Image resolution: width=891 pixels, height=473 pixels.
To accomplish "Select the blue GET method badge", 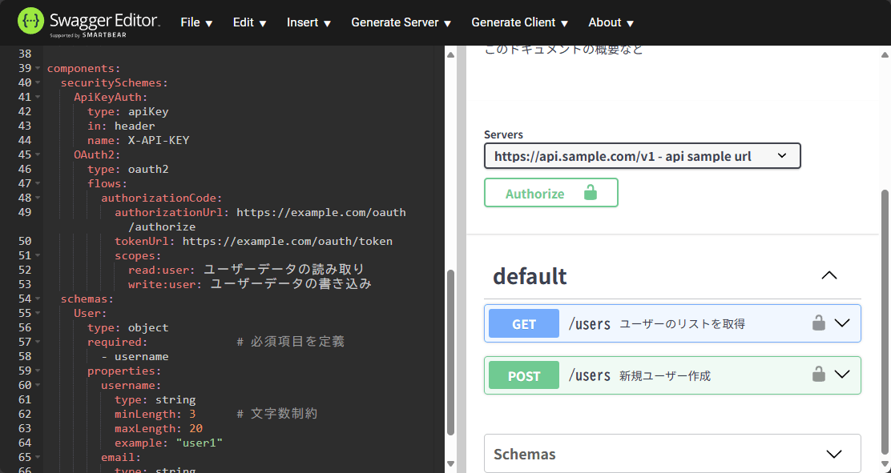I will coord(523,323).
